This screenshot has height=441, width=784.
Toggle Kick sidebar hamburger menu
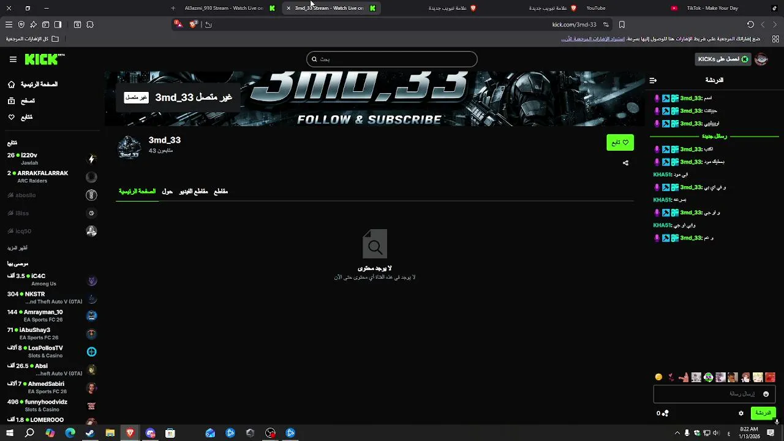(x=13, y=59)
